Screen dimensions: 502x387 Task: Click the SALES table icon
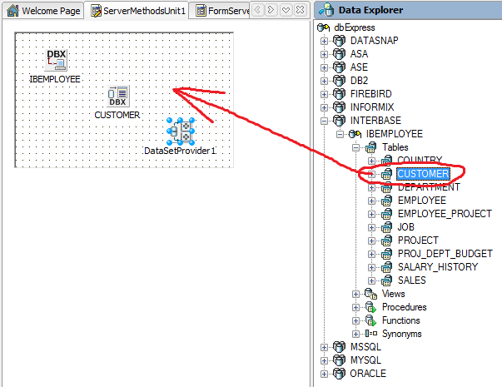(x=387, y=280)
